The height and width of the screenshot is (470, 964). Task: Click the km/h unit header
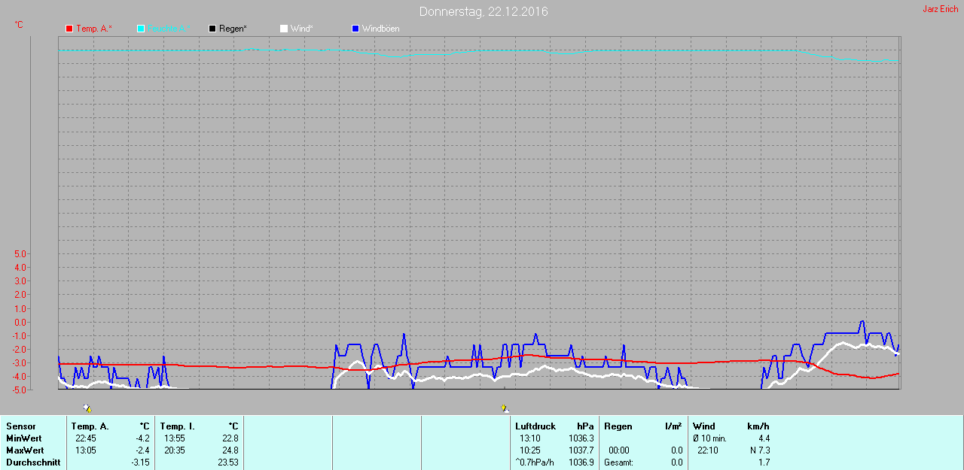point(758,426)
